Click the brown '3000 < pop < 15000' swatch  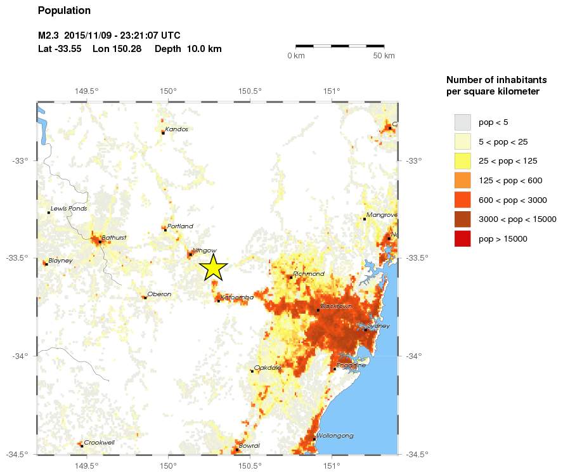(x=462, y=219)
